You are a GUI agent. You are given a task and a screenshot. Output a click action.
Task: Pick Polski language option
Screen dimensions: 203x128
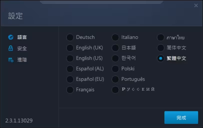point(115,69)
